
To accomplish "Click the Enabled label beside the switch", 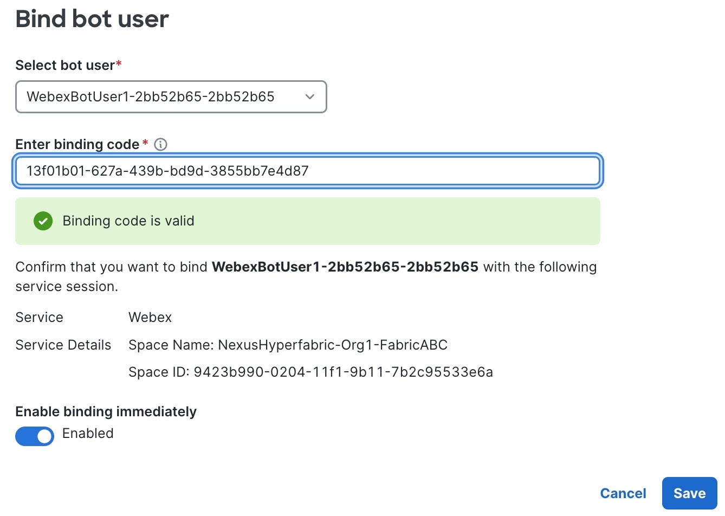I will [88, 433].
